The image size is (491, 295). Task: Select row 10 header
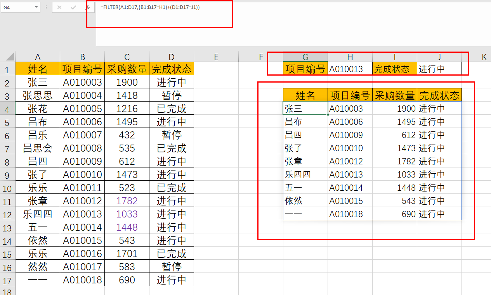click(8, 188)
